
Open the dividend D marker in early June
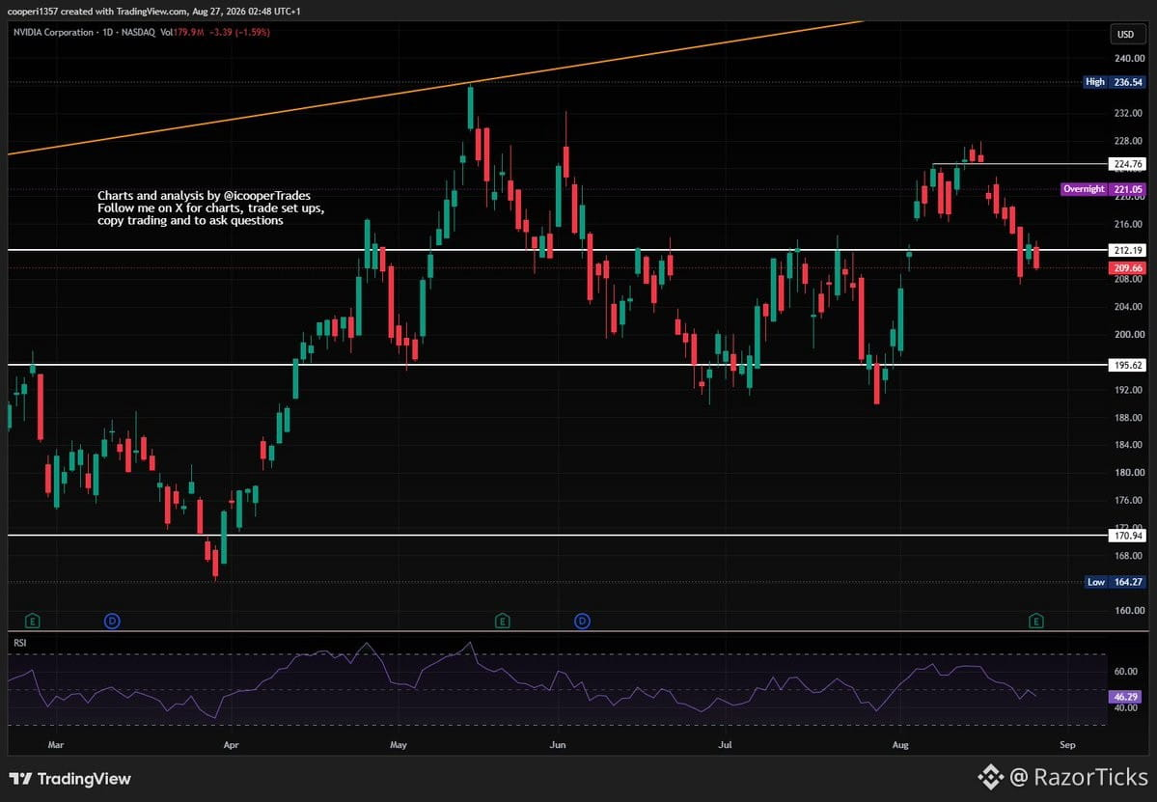582,622
